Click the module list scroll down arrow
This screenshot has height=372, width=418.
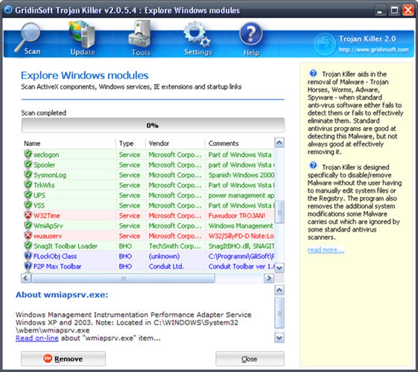279,268
